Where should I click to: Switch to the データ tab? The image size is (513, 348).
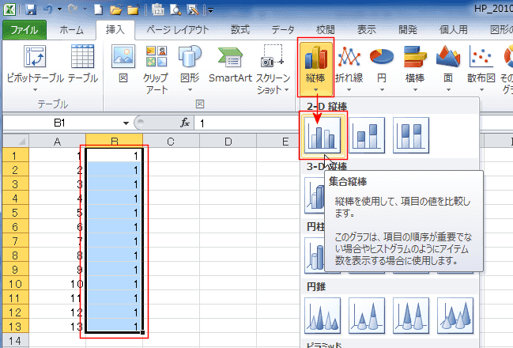click(x=283, y=30)
